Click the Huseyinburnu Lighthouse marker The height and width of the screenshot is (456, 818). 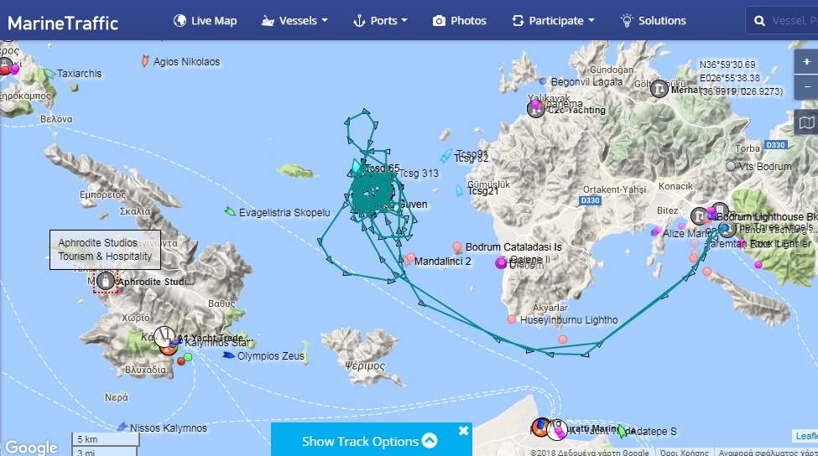click(512, 319)
